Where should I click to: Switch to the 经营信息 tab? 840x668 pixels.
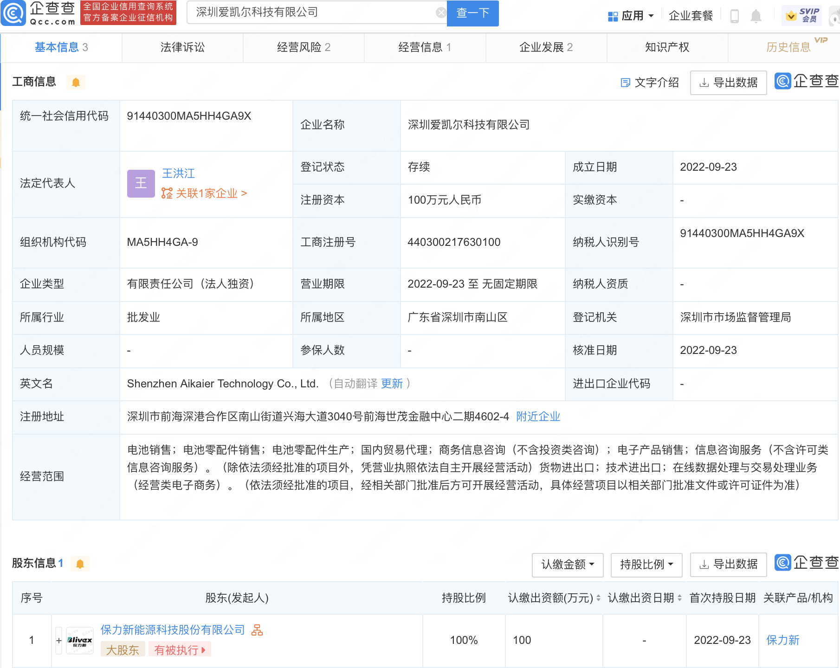(425, 47)
